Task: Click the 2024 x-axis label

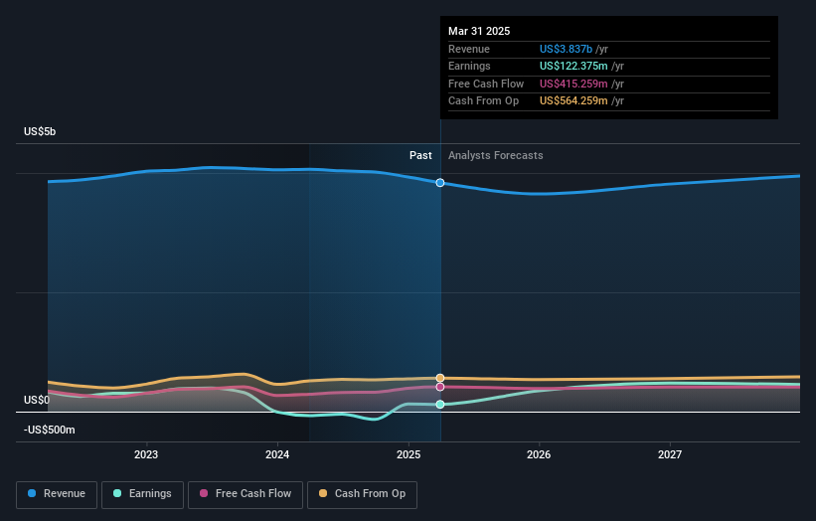Action: pos(277,455)
